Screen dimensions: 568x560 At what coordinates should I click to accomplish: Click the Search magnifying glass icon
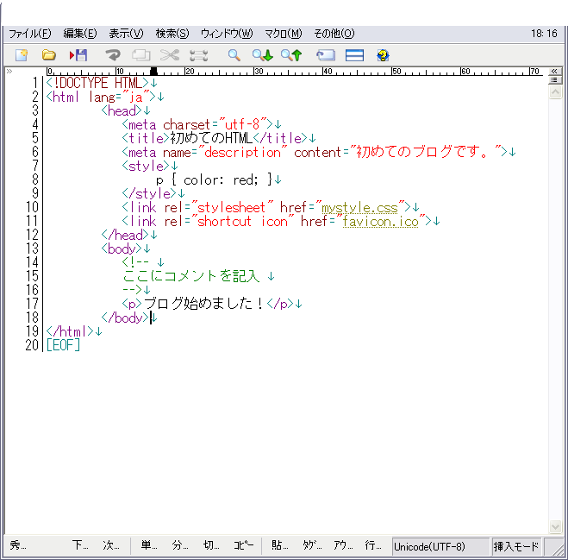[x=234, y=55]
